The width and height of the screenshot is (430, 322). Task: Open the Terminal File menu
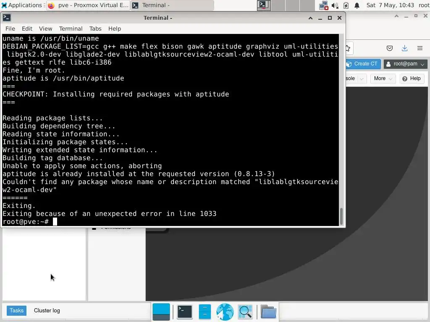pos(10,29)
